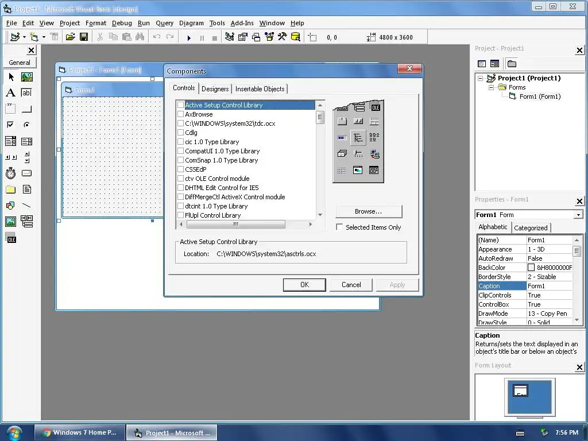Check cic 1.0 Type Library checkbox
Viewport: 588px width, 441px height.
pyautogui.click(x=180, y=142)
